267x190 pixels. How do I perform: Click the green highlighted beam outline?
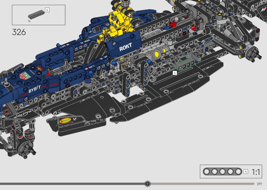(x=186, y=64)
